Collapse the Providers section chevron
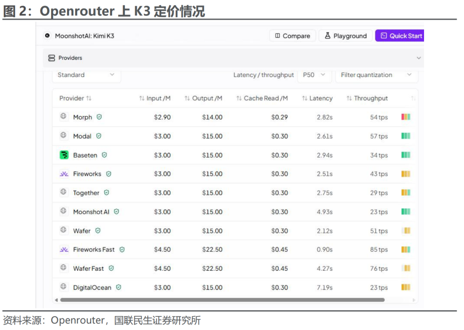Viewport: 464px width, 330px height. click(419, 58)
